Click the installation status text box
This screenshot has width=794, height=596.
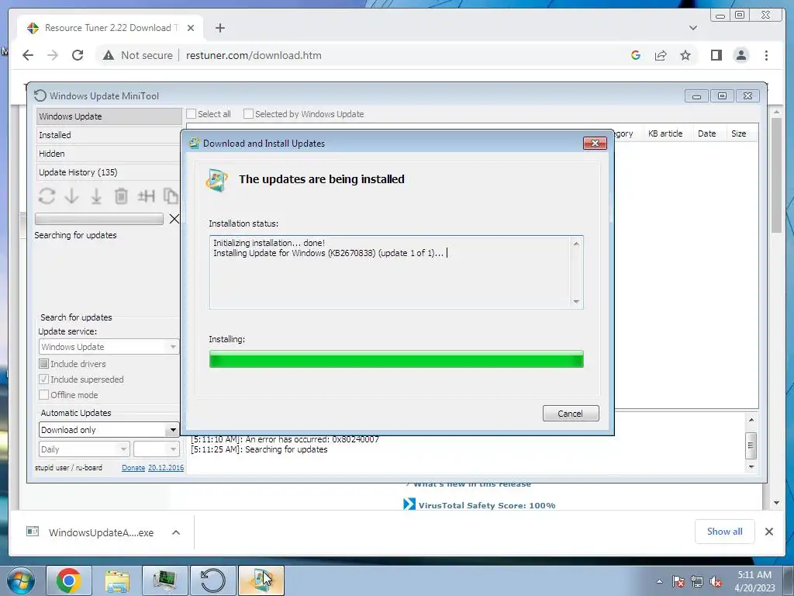point(396,272)
